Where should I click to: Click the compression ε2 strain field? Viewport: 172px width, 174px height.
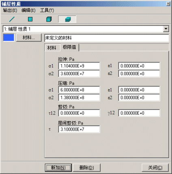tap(139, 97)
